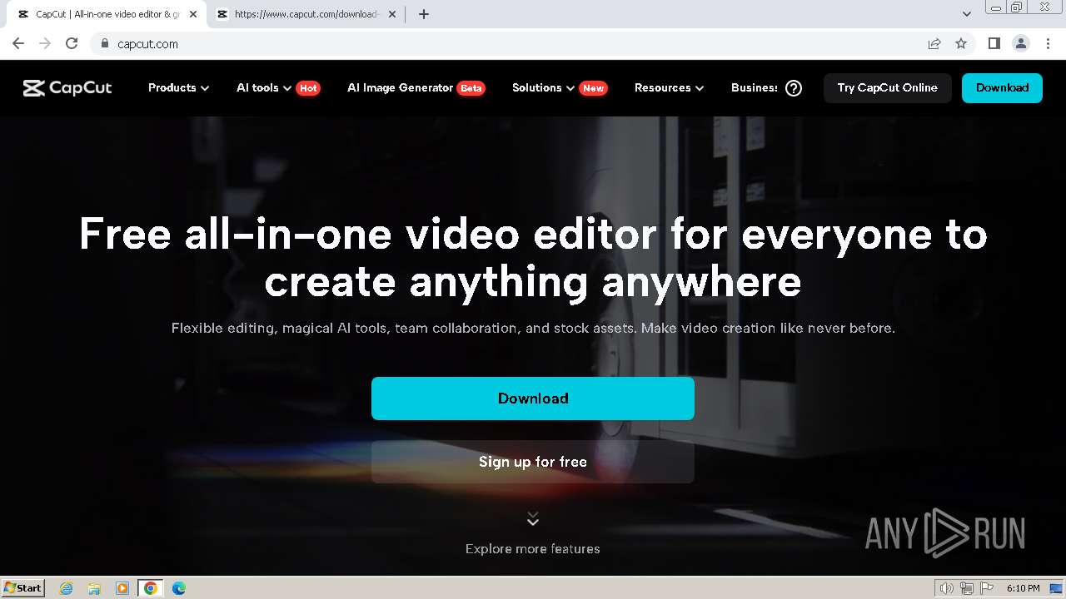
Task: Expand the Products menu
Action: [x=178, y=88]
